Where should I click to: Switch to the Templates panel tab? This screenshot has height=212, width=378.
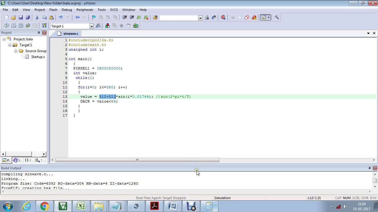tap(40, 160)
